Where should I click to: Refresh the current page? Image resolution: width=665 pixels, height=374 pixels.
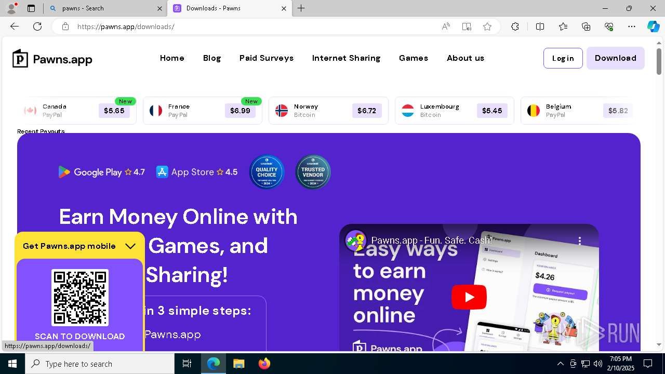tap(37, 26)
